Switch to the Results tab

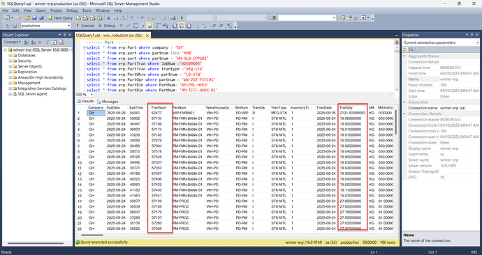click(85, 101)
